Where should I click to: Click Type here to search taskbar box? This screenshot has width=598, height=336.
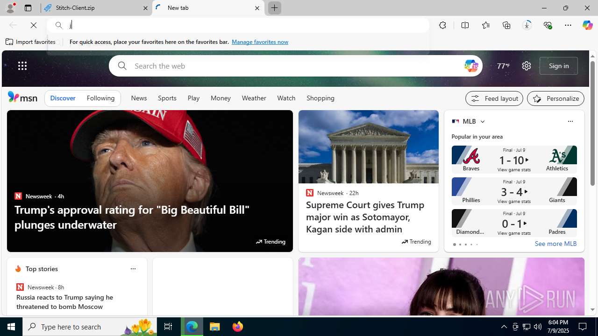[x=90, y=327]
